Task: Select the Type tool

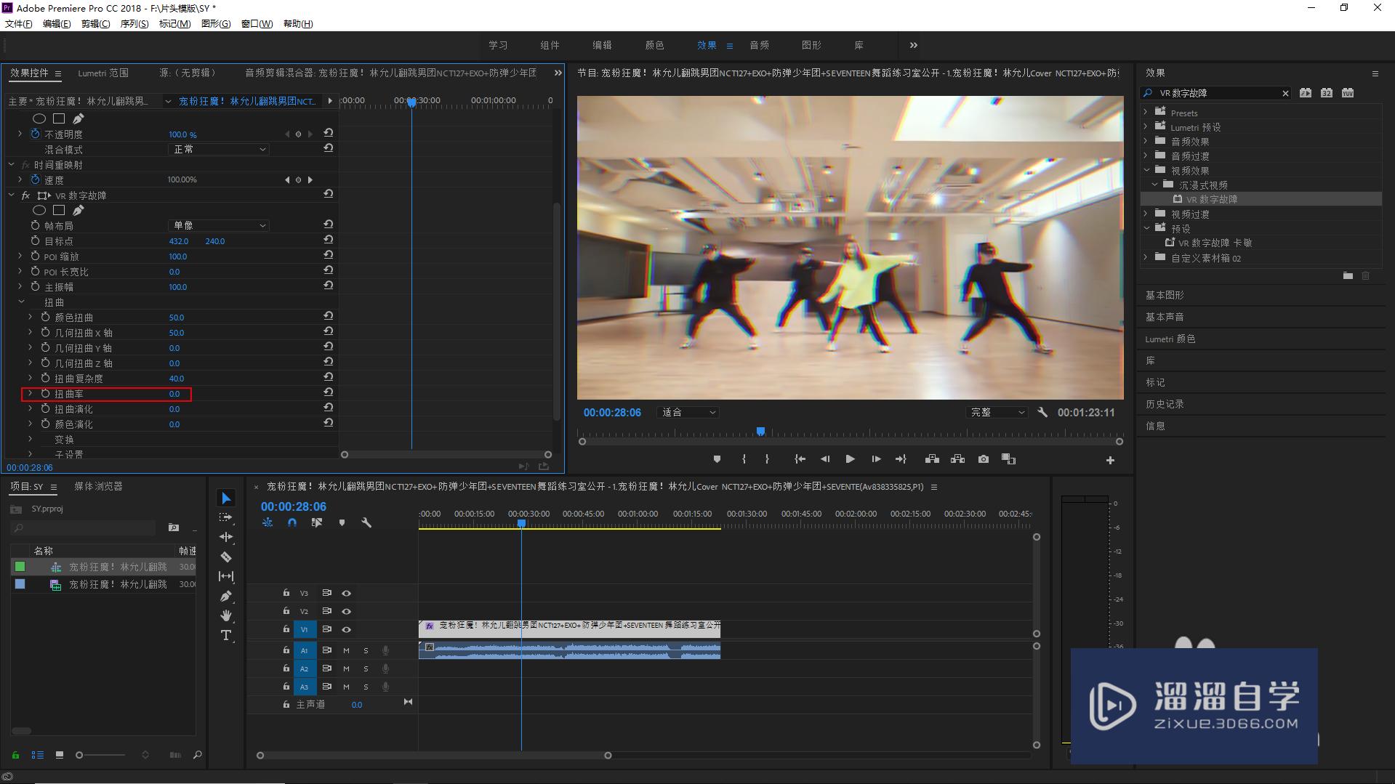Action: [x=226, y=636]
